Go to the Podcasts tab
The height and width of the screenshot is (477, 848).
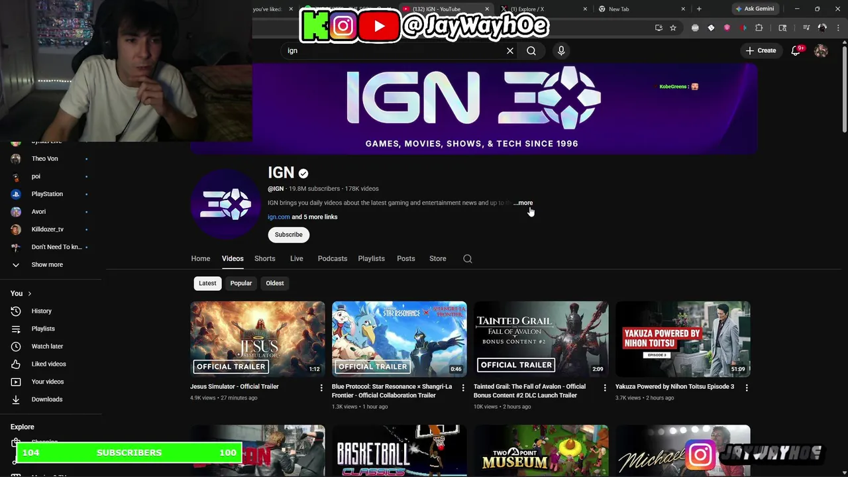[333, 258]
